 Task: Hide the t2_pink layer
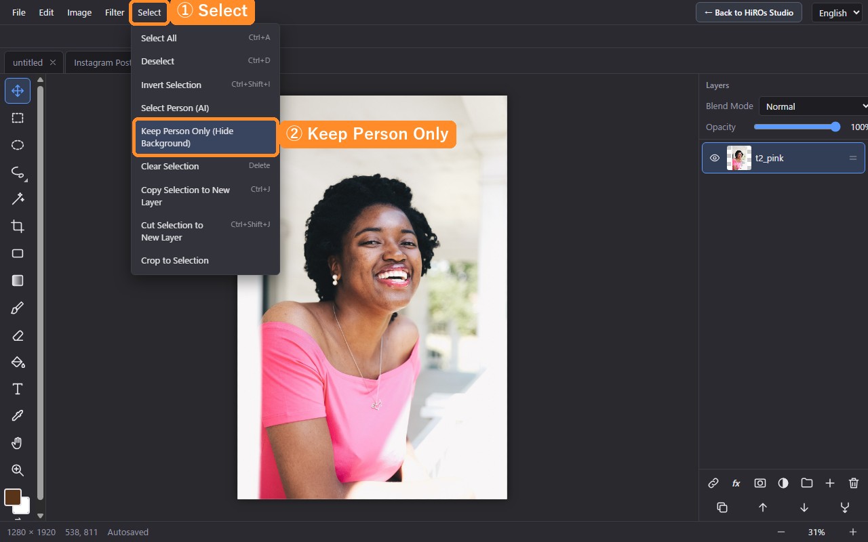[x=715, y=158]
